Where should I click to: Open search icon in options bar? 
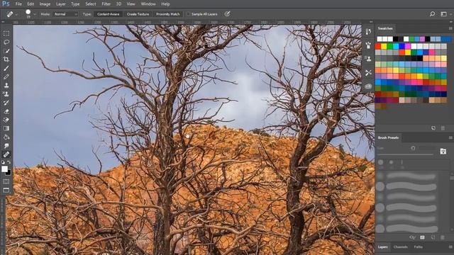[432, 14]
